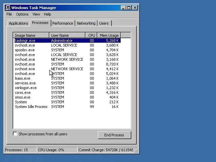Open the Help menu
This screenshot has height=162, width=216.
pyautogui.click(x=47, y=14)
